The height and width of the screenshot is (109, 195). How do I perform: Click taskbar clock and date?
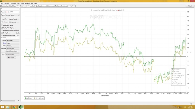click(x=190, y=107)
